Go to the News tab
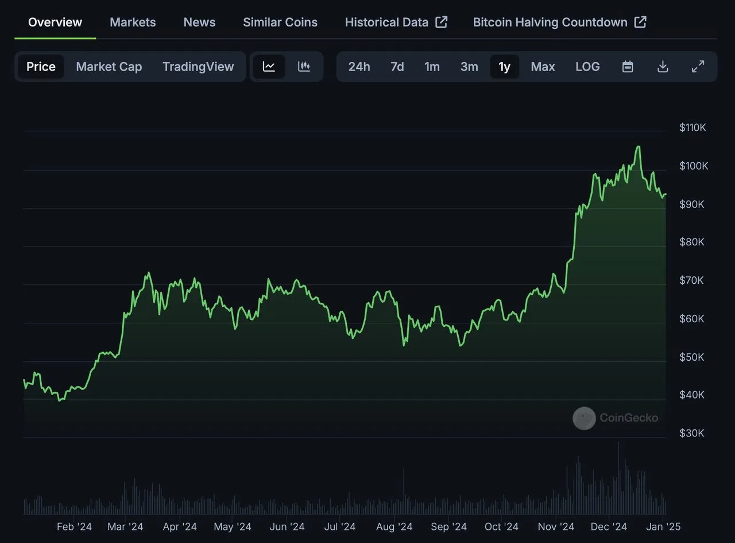Image resolution: width=735 pixels, height=543 pixels. [x=199, y=22]
